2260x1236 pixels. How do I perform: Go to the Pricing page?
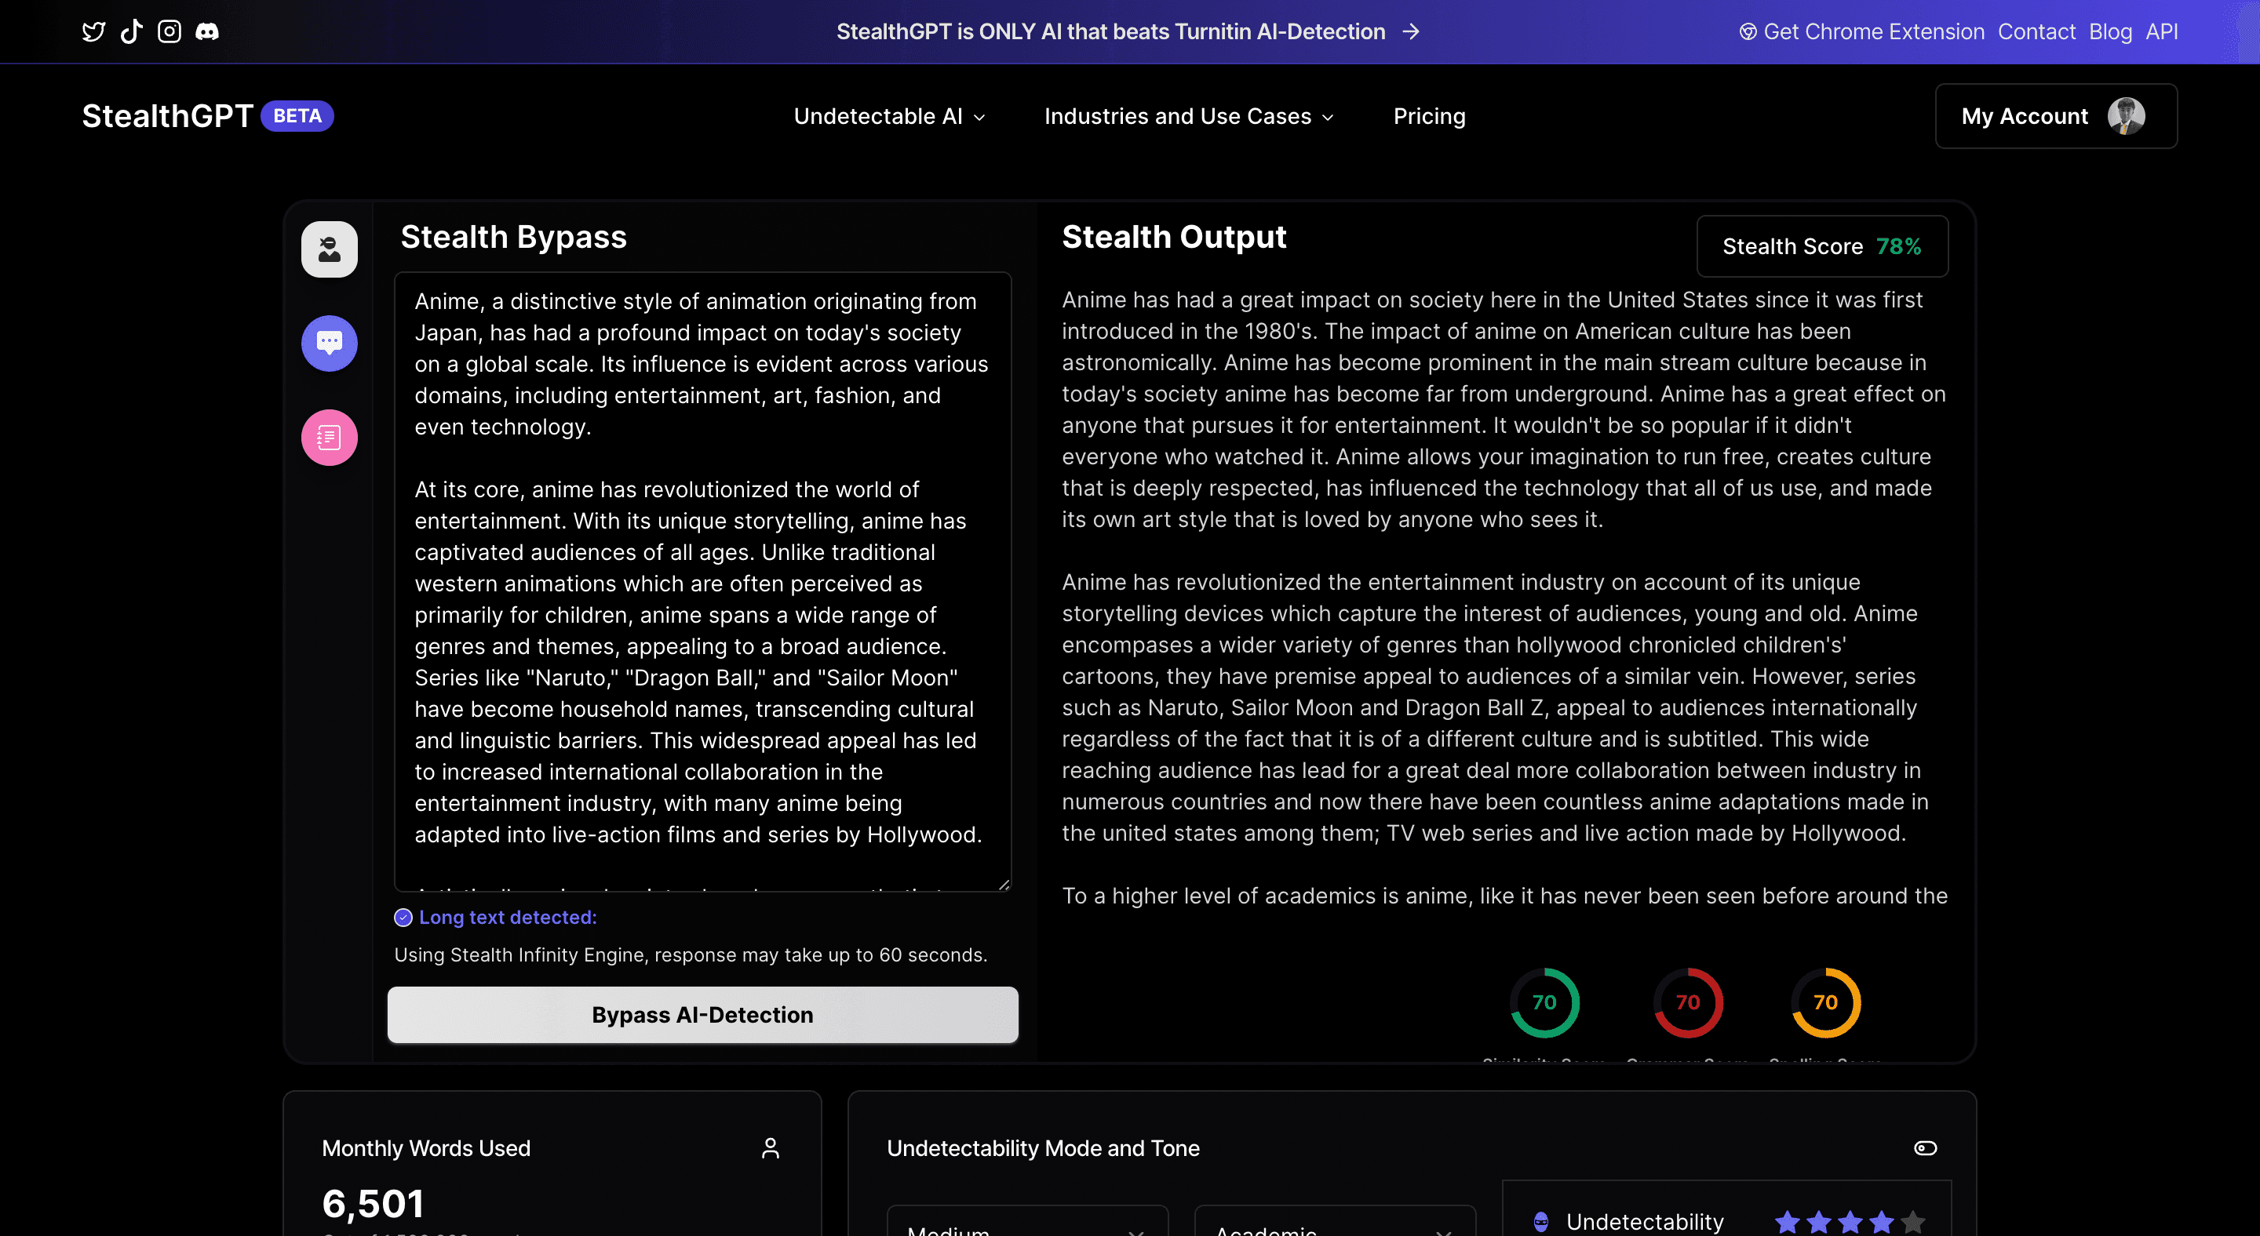pyautogui.click(x=1428, y=117)
